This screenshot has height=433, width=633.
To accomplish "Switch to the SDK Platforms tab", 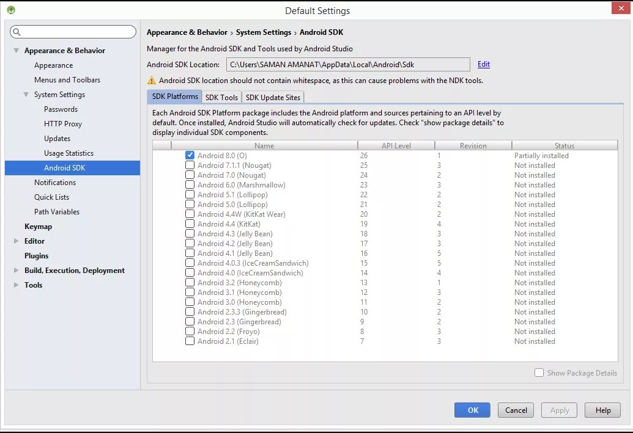I will [175, 96].
